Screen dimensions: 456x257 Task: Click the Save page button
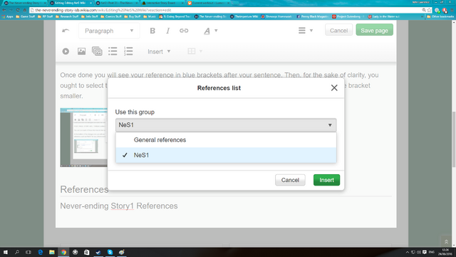(374, 30)
